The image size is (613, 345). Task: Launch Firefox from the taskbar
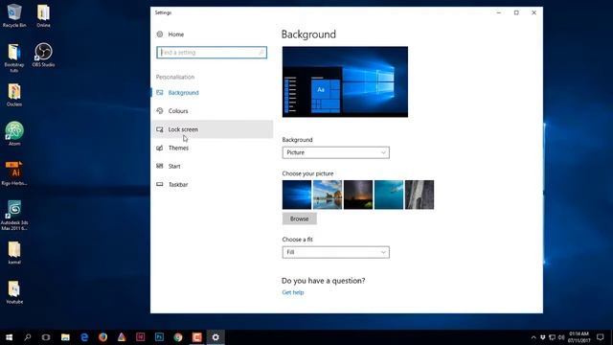tap(102, 337)
